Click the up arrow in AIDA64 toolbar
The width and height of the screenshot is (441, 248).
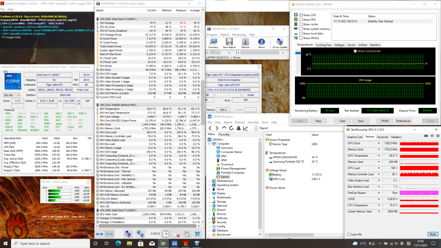224,128
